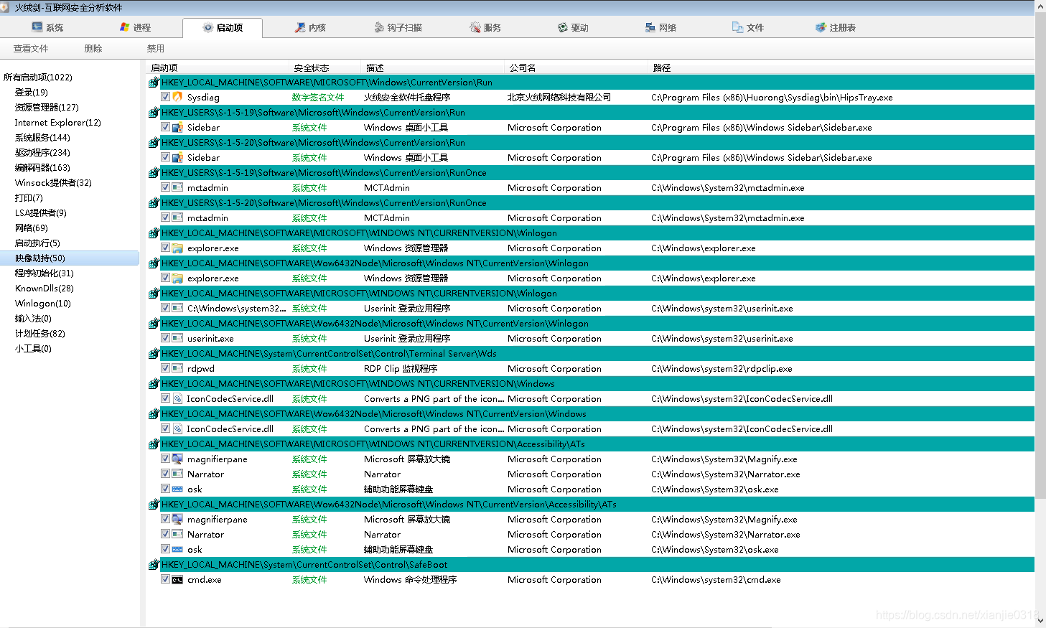Select 驱动程序(234) category

(42, 153)
